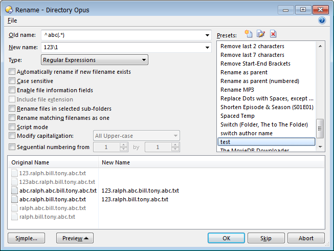The width and height of the screenshot is (334, 251).
Task: Click the Simple... button
Action: click(x=27, y=238)
